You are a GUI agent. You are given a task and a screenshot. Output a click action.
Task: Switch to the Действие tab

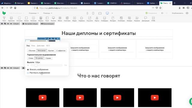[40, 46]
